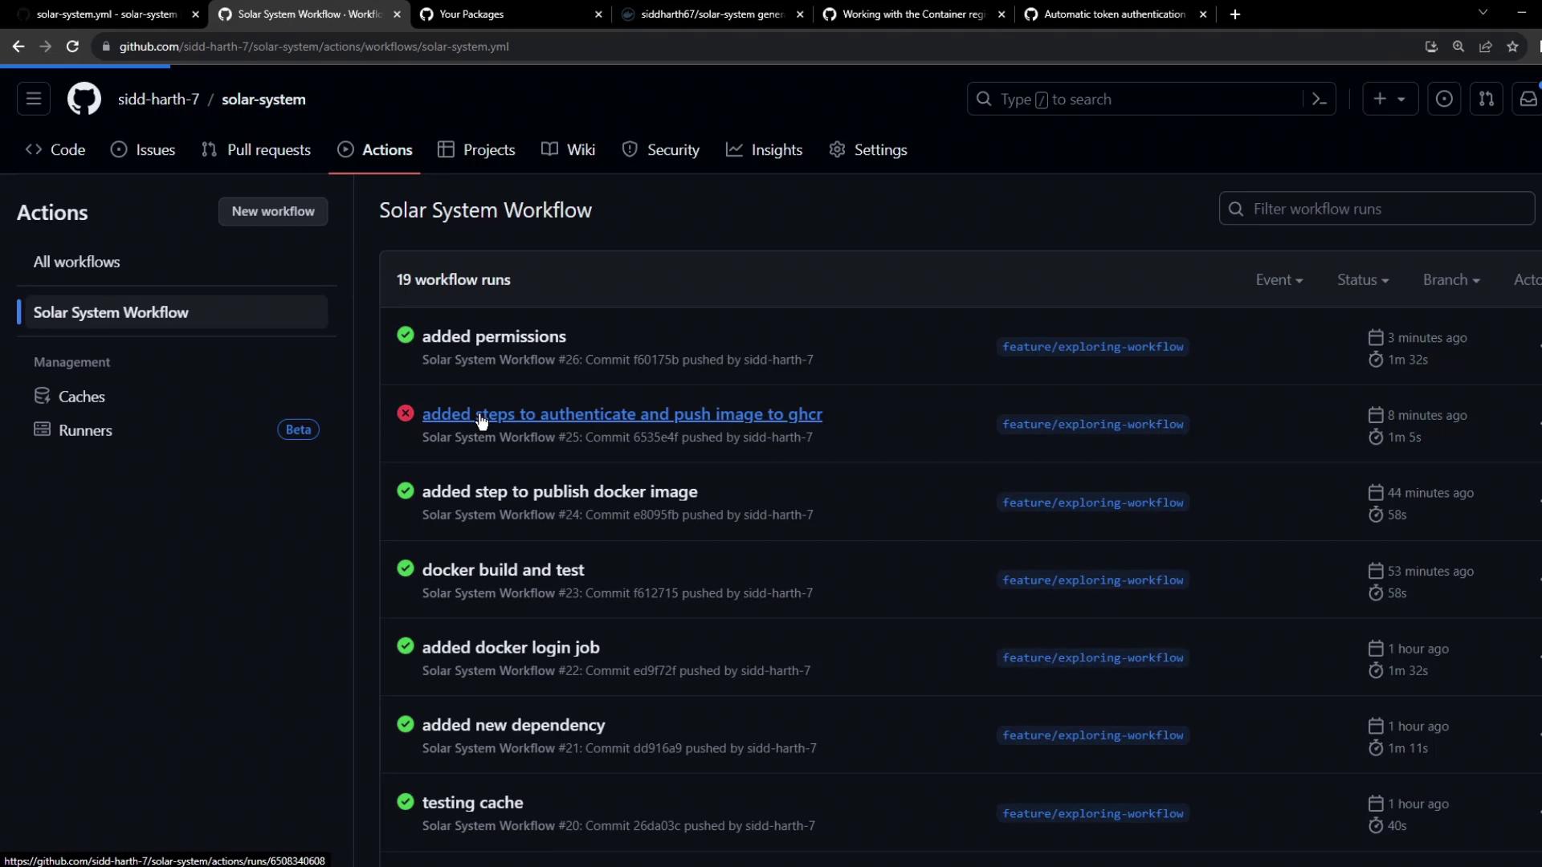Open the pull requests icon in the header
This screenshot has height=867, width=1542.
pyautogui.click(x=1486, y=100)
